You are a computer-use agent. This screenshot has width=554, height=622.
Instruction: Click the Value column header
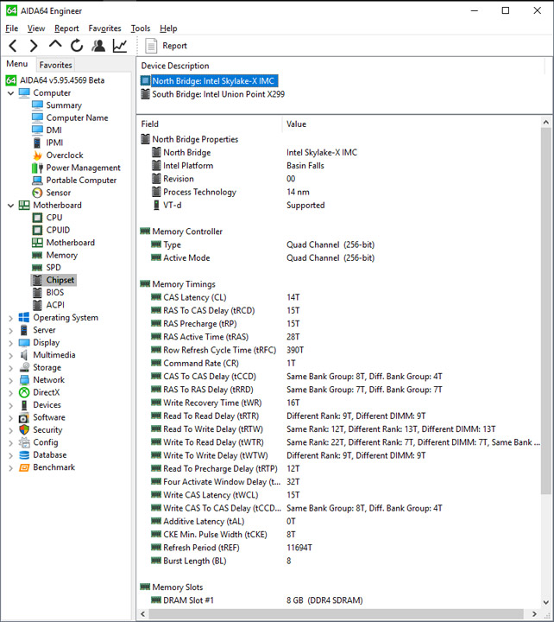[297, 124]
